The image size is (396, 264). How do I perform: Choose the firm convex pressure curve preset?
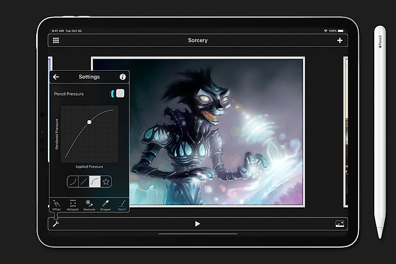95,181
